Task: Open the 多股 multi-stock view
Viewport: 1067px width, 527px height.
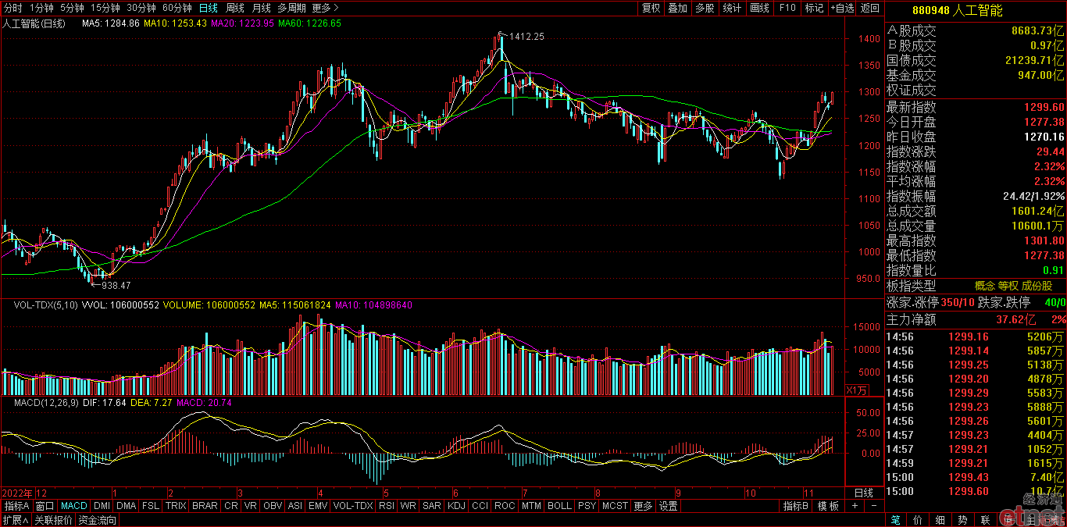Action: pos(705,8)
